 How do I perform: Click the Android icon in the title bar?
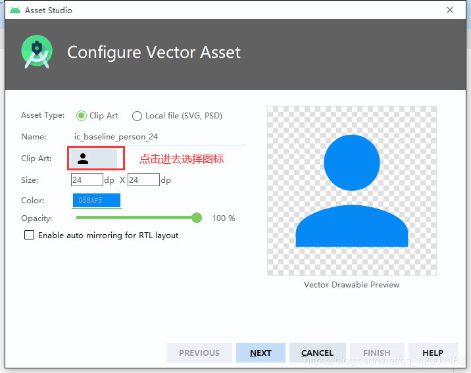point(15,11)
